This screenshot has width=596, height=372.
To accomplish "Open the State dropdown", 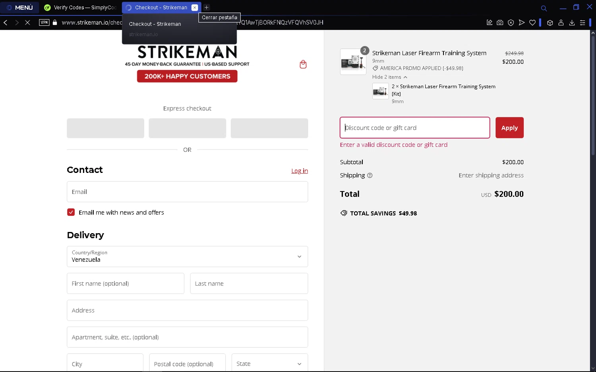I will [x=270, y=363].
